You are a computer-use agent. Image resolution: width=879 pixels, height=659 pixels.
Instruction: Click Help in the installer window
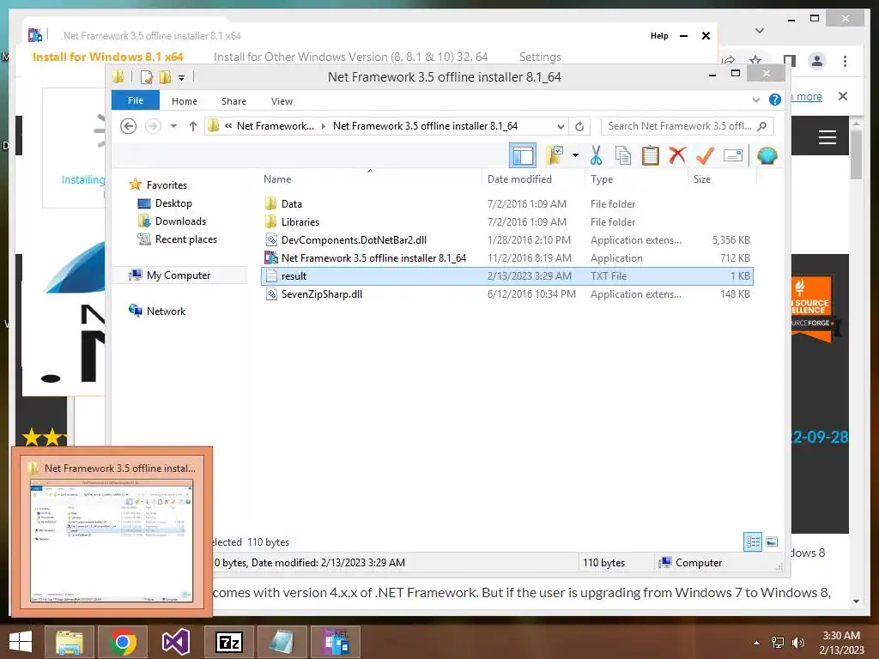point(659,36)
